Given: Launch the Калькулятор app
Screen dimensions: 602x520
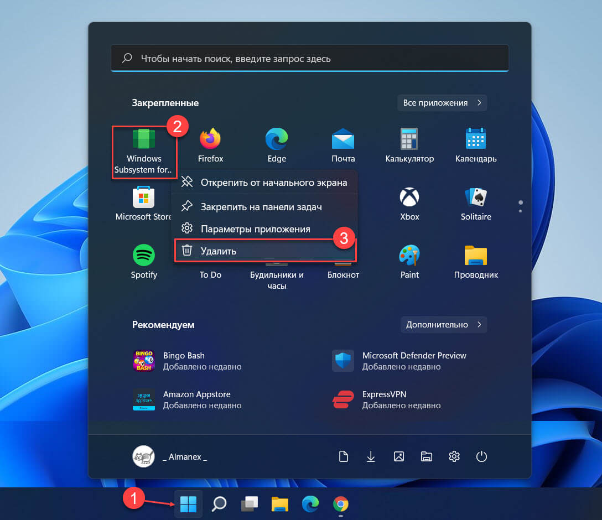Looking at the screenshot, I should pyautogui.click(x=409, y=146).
